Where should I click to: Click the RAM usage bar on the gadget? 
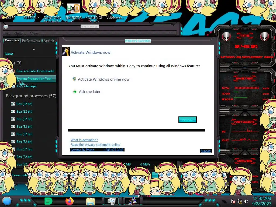point(247,93)
